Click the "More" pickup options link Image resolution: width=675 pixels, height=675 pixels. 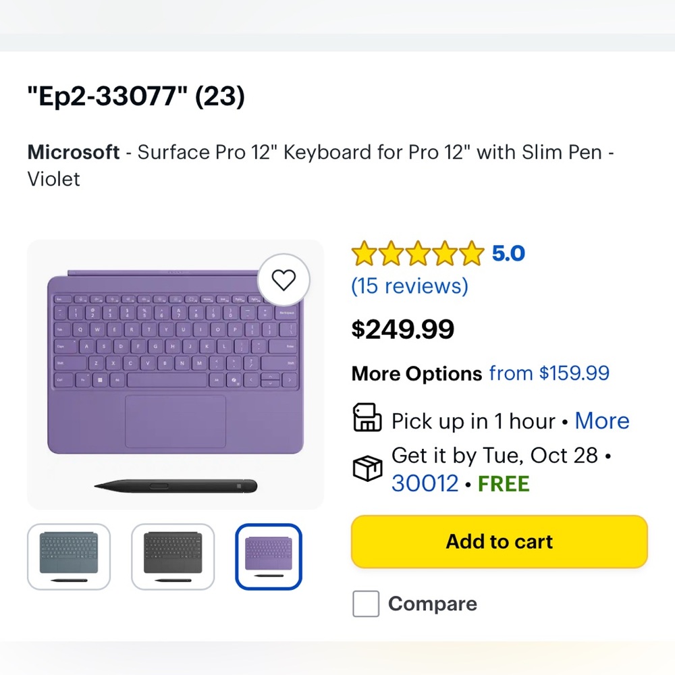(x=602, y=421)
